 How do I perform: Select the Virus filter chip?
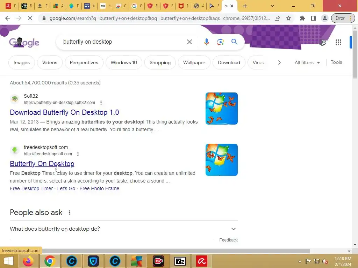pos(258,62)
